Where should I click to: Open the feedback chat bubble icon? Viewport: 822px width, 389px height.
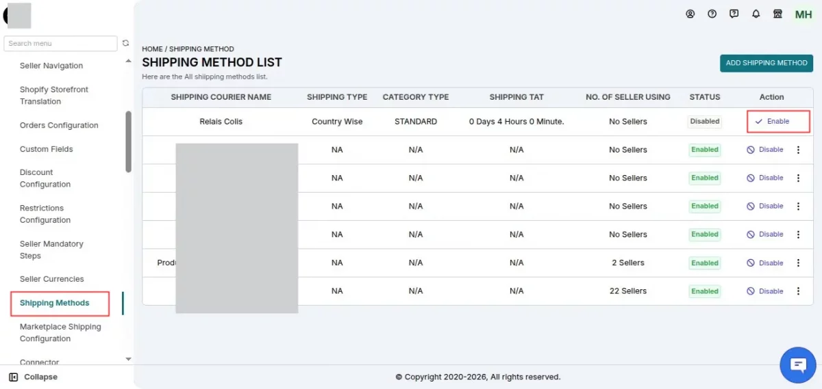(734, 14)
